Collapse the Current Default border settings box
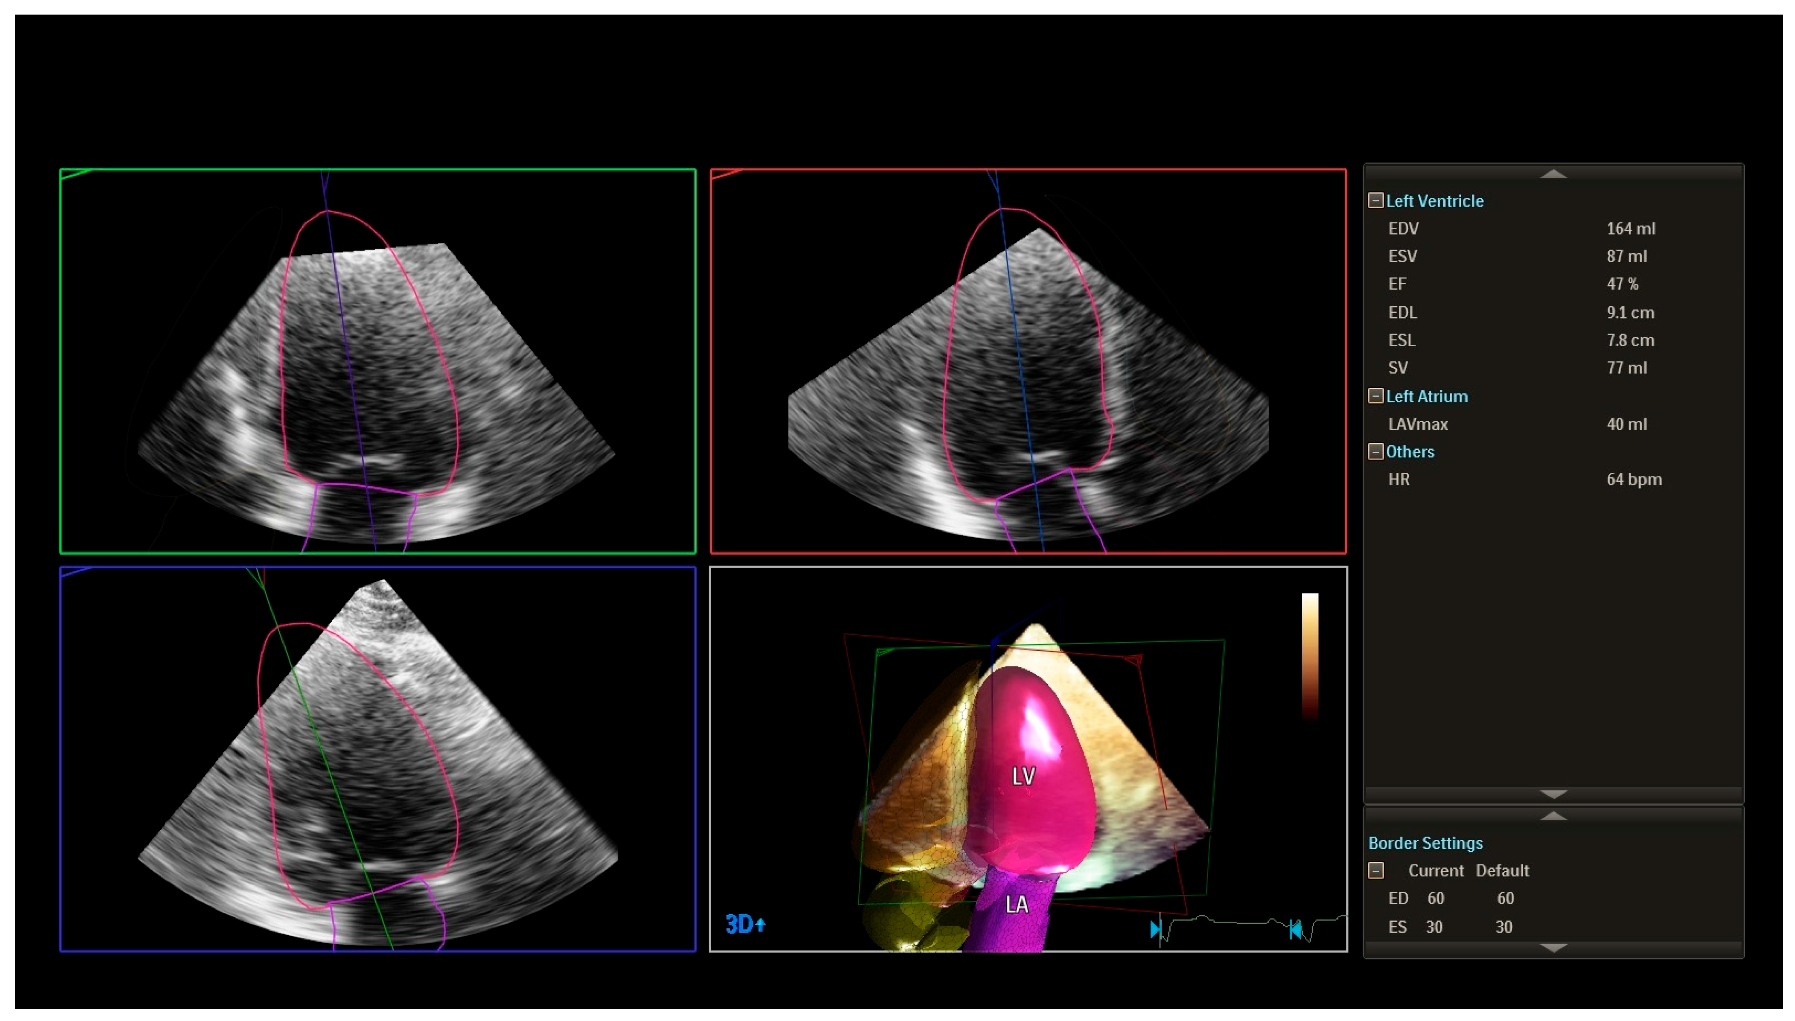The width and height of the screenshot is (1795, 1021). [x=1376, y=871]
